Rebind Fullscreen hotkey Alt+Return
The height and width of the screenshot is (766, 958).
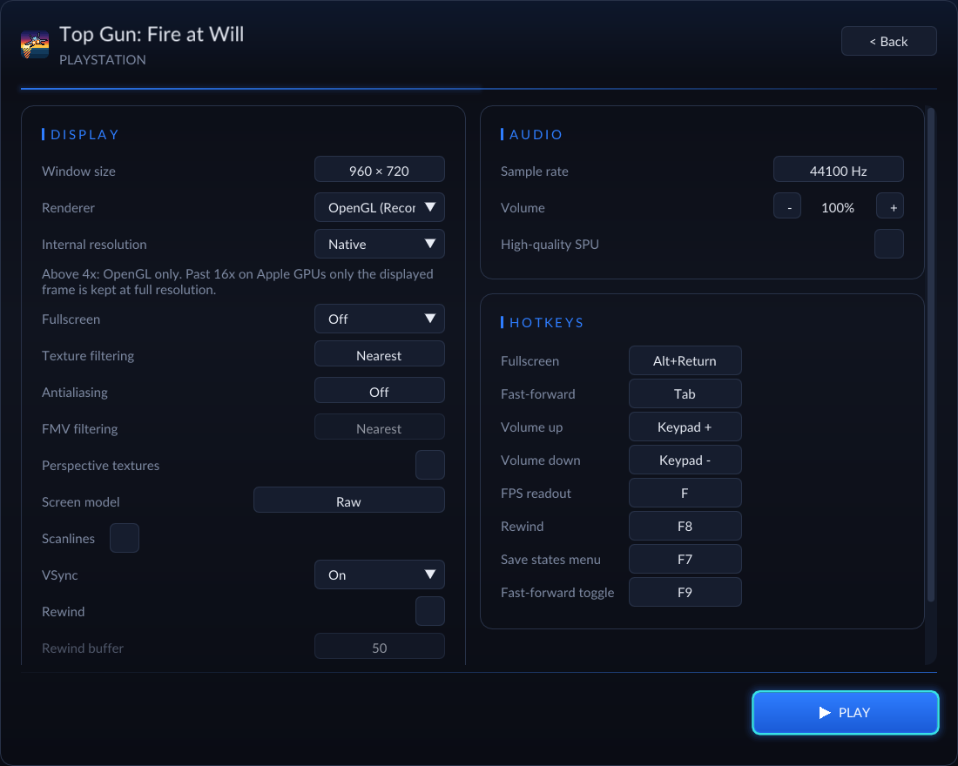(x=685, y=360)
